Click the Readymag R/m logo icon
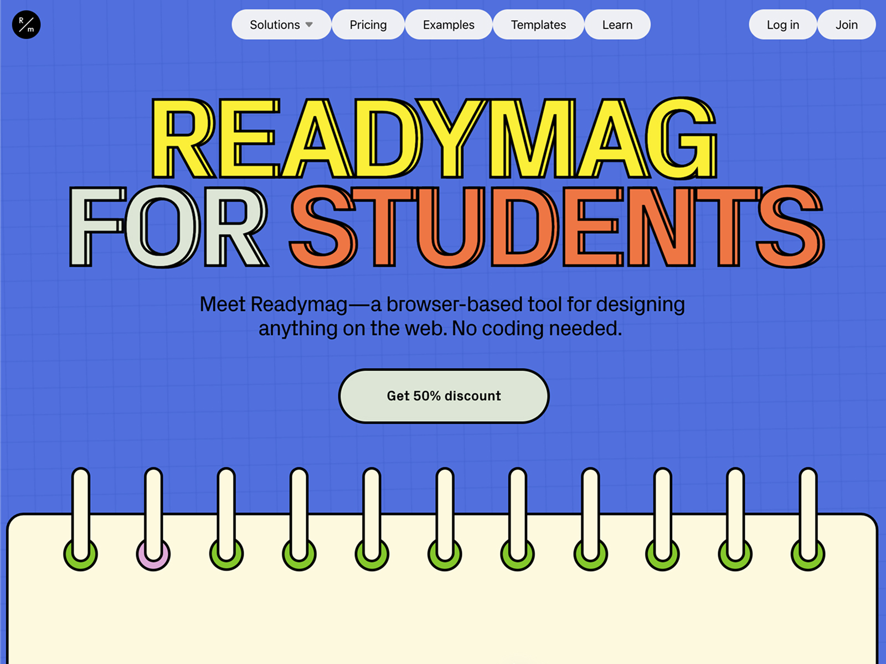Image resolution: width=886 pixels, height=664 pixels. [26, 25]
